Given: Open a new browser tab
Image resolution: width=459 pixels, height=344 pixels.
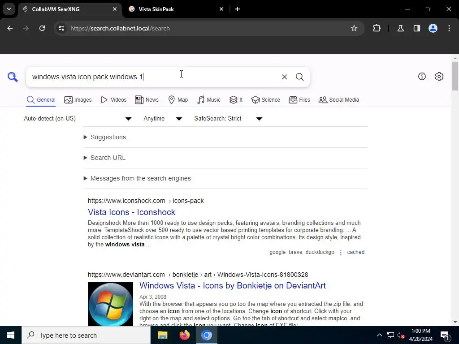Looking at the screenshot, I should tap(238, 9).
